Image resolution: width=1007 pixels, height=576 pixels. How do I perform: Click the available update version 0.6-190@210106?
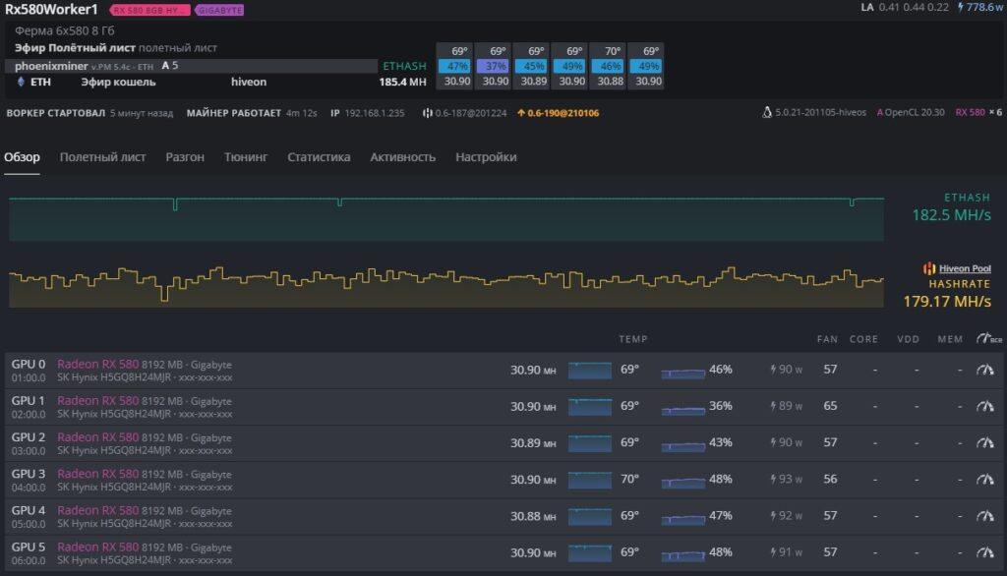pyautogui.click(x=563, y=113)
